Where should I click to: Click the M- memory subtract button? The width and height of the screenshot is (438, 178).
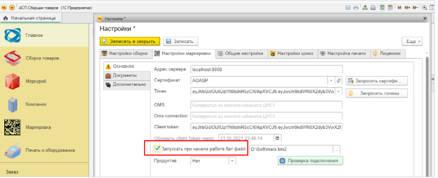point(416,8)
